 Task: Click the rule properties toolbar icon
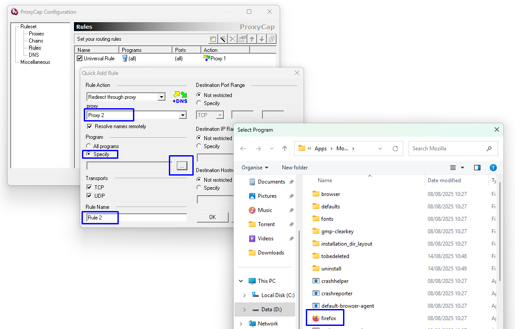tap(242, 39)
